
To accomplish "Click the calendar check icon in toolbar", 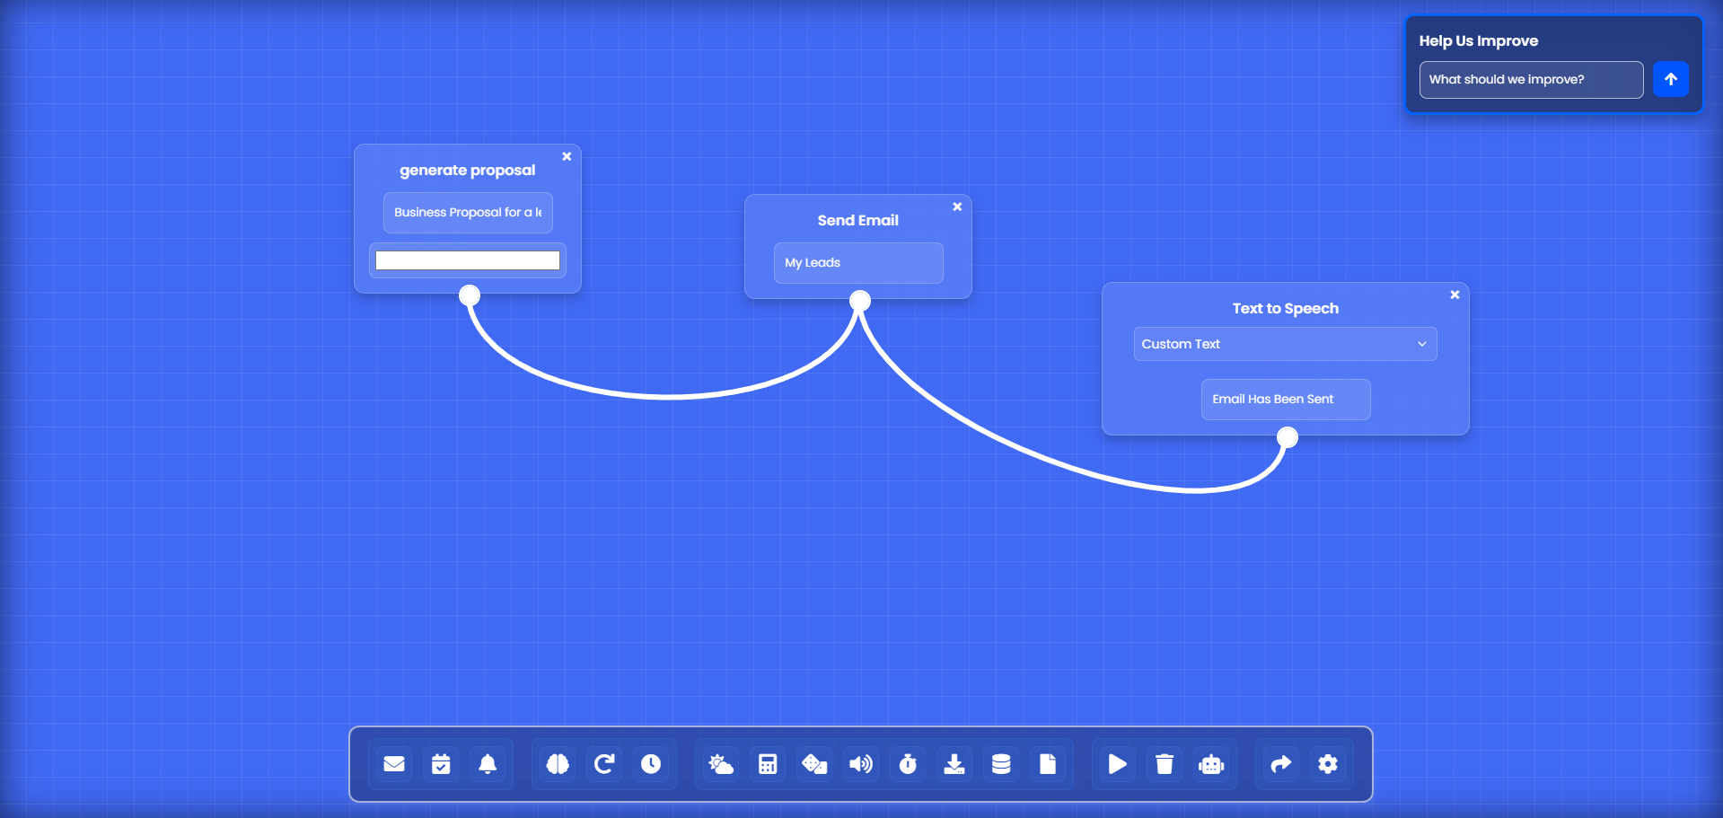I will [x=441, y=764].
